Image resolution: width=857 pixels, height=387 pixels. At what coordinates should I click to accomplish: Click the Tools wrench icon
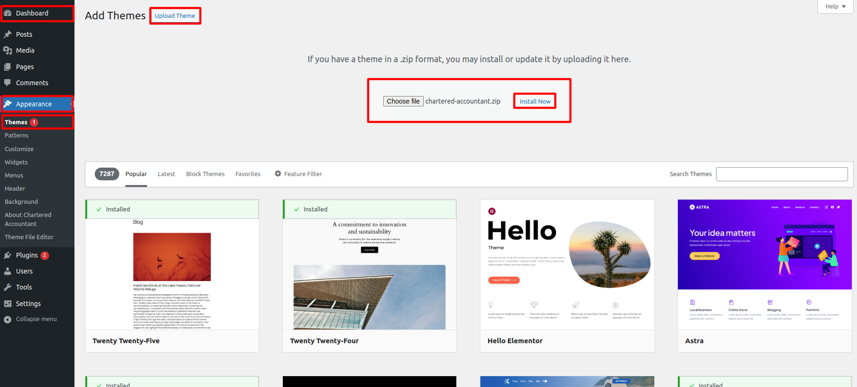[x=8, y=287]
